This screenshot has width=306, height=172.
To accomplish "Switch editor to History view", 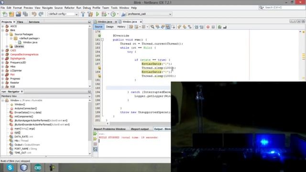I will click(x=121, y=27).
